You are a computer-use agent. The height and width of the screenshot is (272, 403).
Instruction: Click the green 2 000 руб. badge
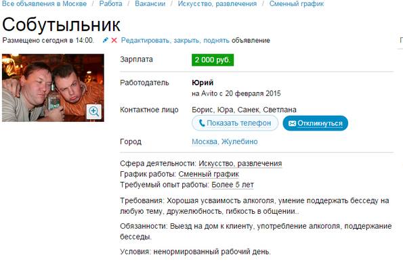coord(213,60)
